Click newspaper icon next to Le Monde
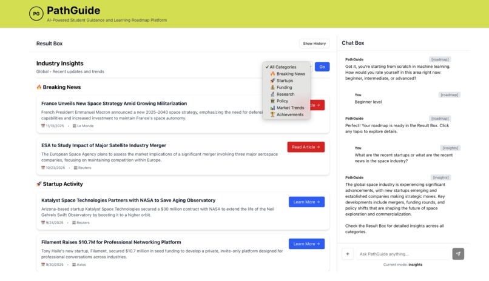Image resolution: width=489 pixels, height=281 pixels. click(x=74, y=126)
